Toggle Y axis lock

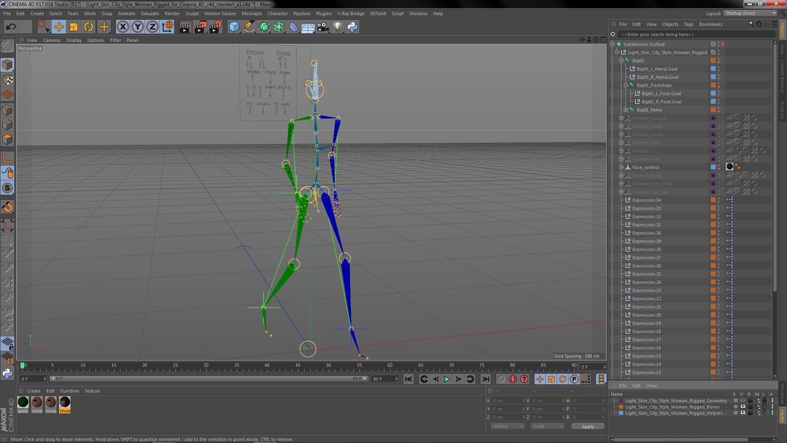pos(138,27)
